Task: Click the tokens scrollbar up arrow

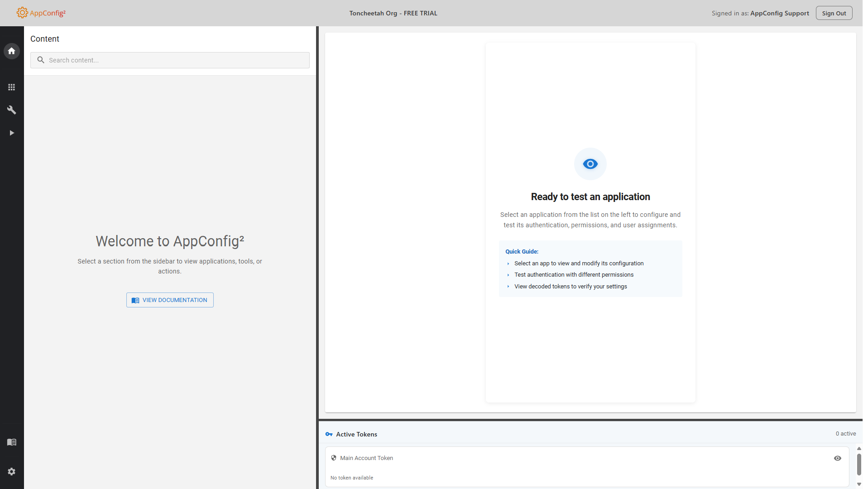Action: [x=859, y=449]
